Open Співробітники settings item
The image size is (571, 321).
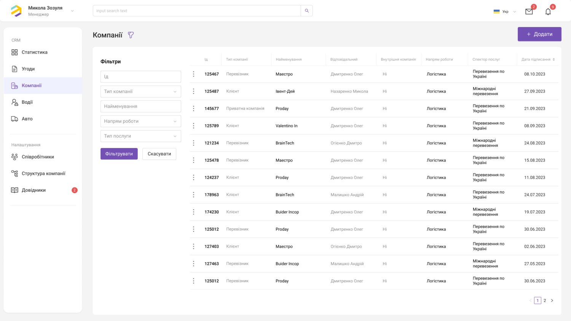coord(43,157)
